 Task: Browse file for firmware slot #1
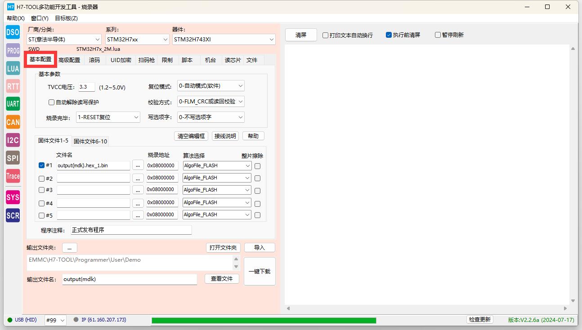click(138, 165)
